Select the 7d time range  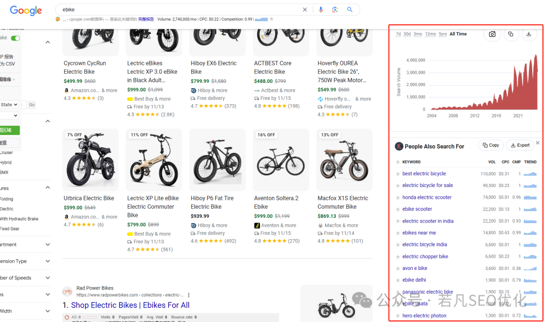(x=398, y=34)
